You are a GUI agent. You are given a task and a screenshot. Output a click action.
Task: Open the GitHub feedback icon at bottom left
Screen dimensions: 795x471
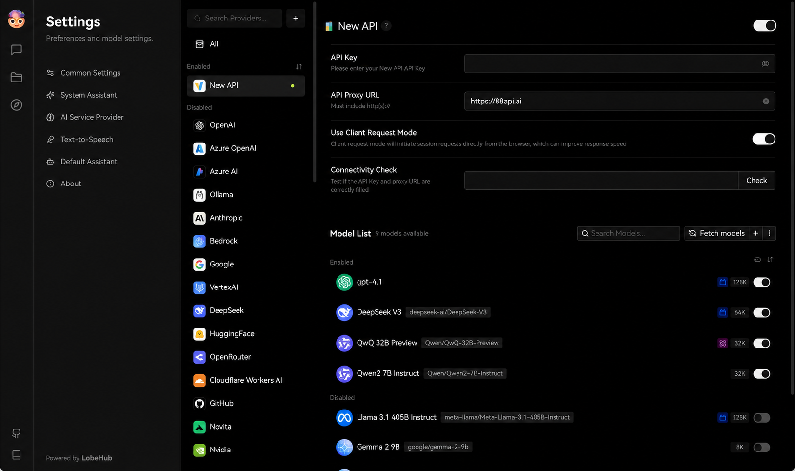16,433
